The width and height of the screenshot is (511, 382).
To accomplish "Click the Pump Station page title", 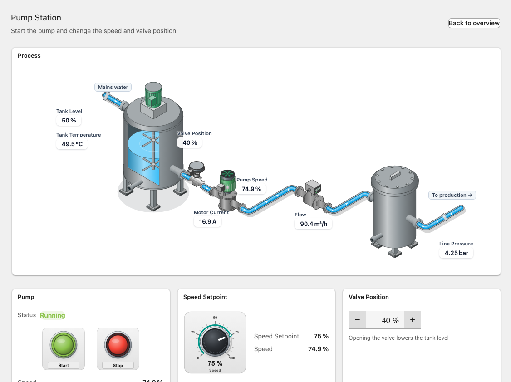I will (x=36, y=18).
